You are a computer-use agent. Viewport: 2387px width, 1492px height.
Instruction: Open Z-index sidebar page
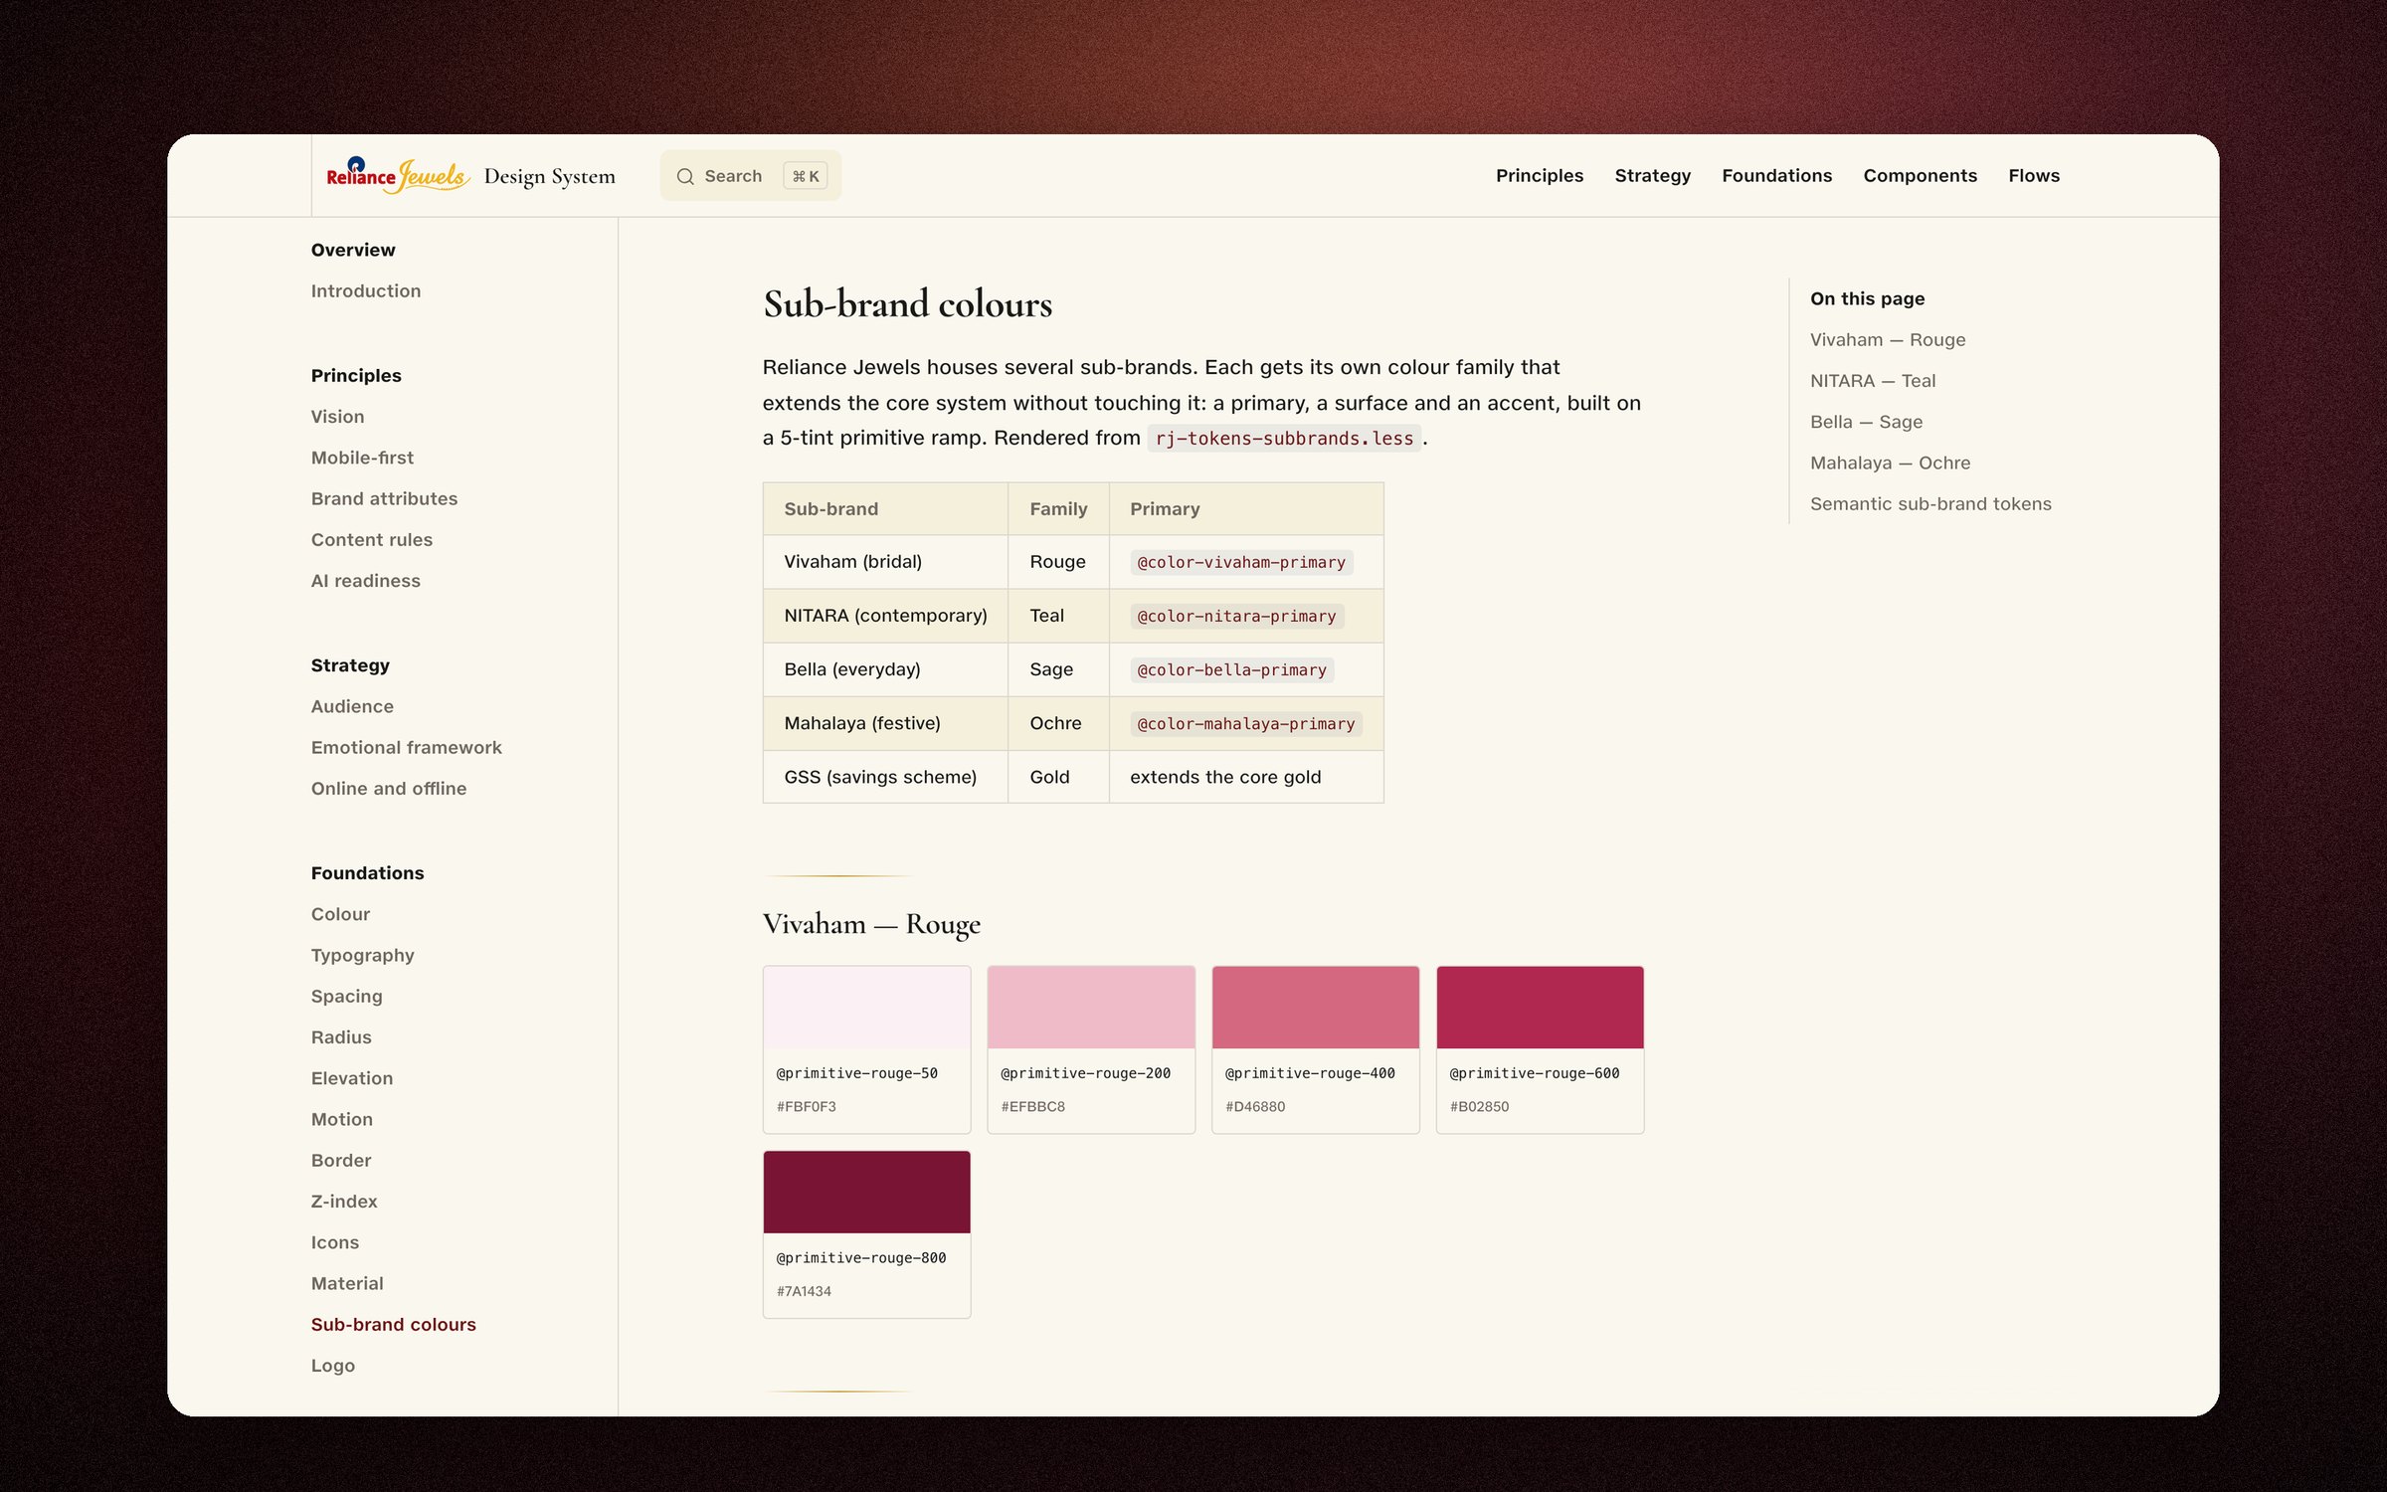(x=344, y=1201)
